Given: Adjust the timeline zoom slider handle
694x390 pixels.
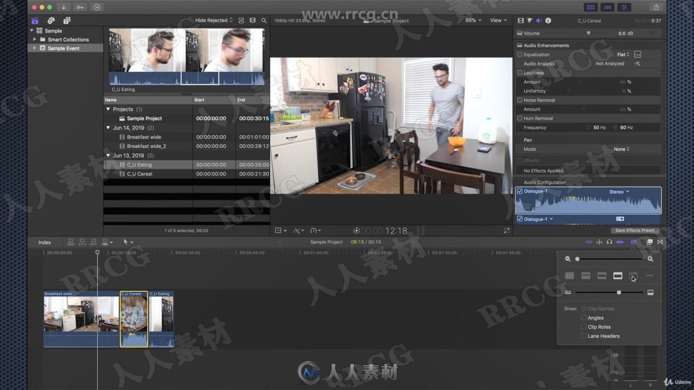Looking at the screenshot, I should pos(577,259).
